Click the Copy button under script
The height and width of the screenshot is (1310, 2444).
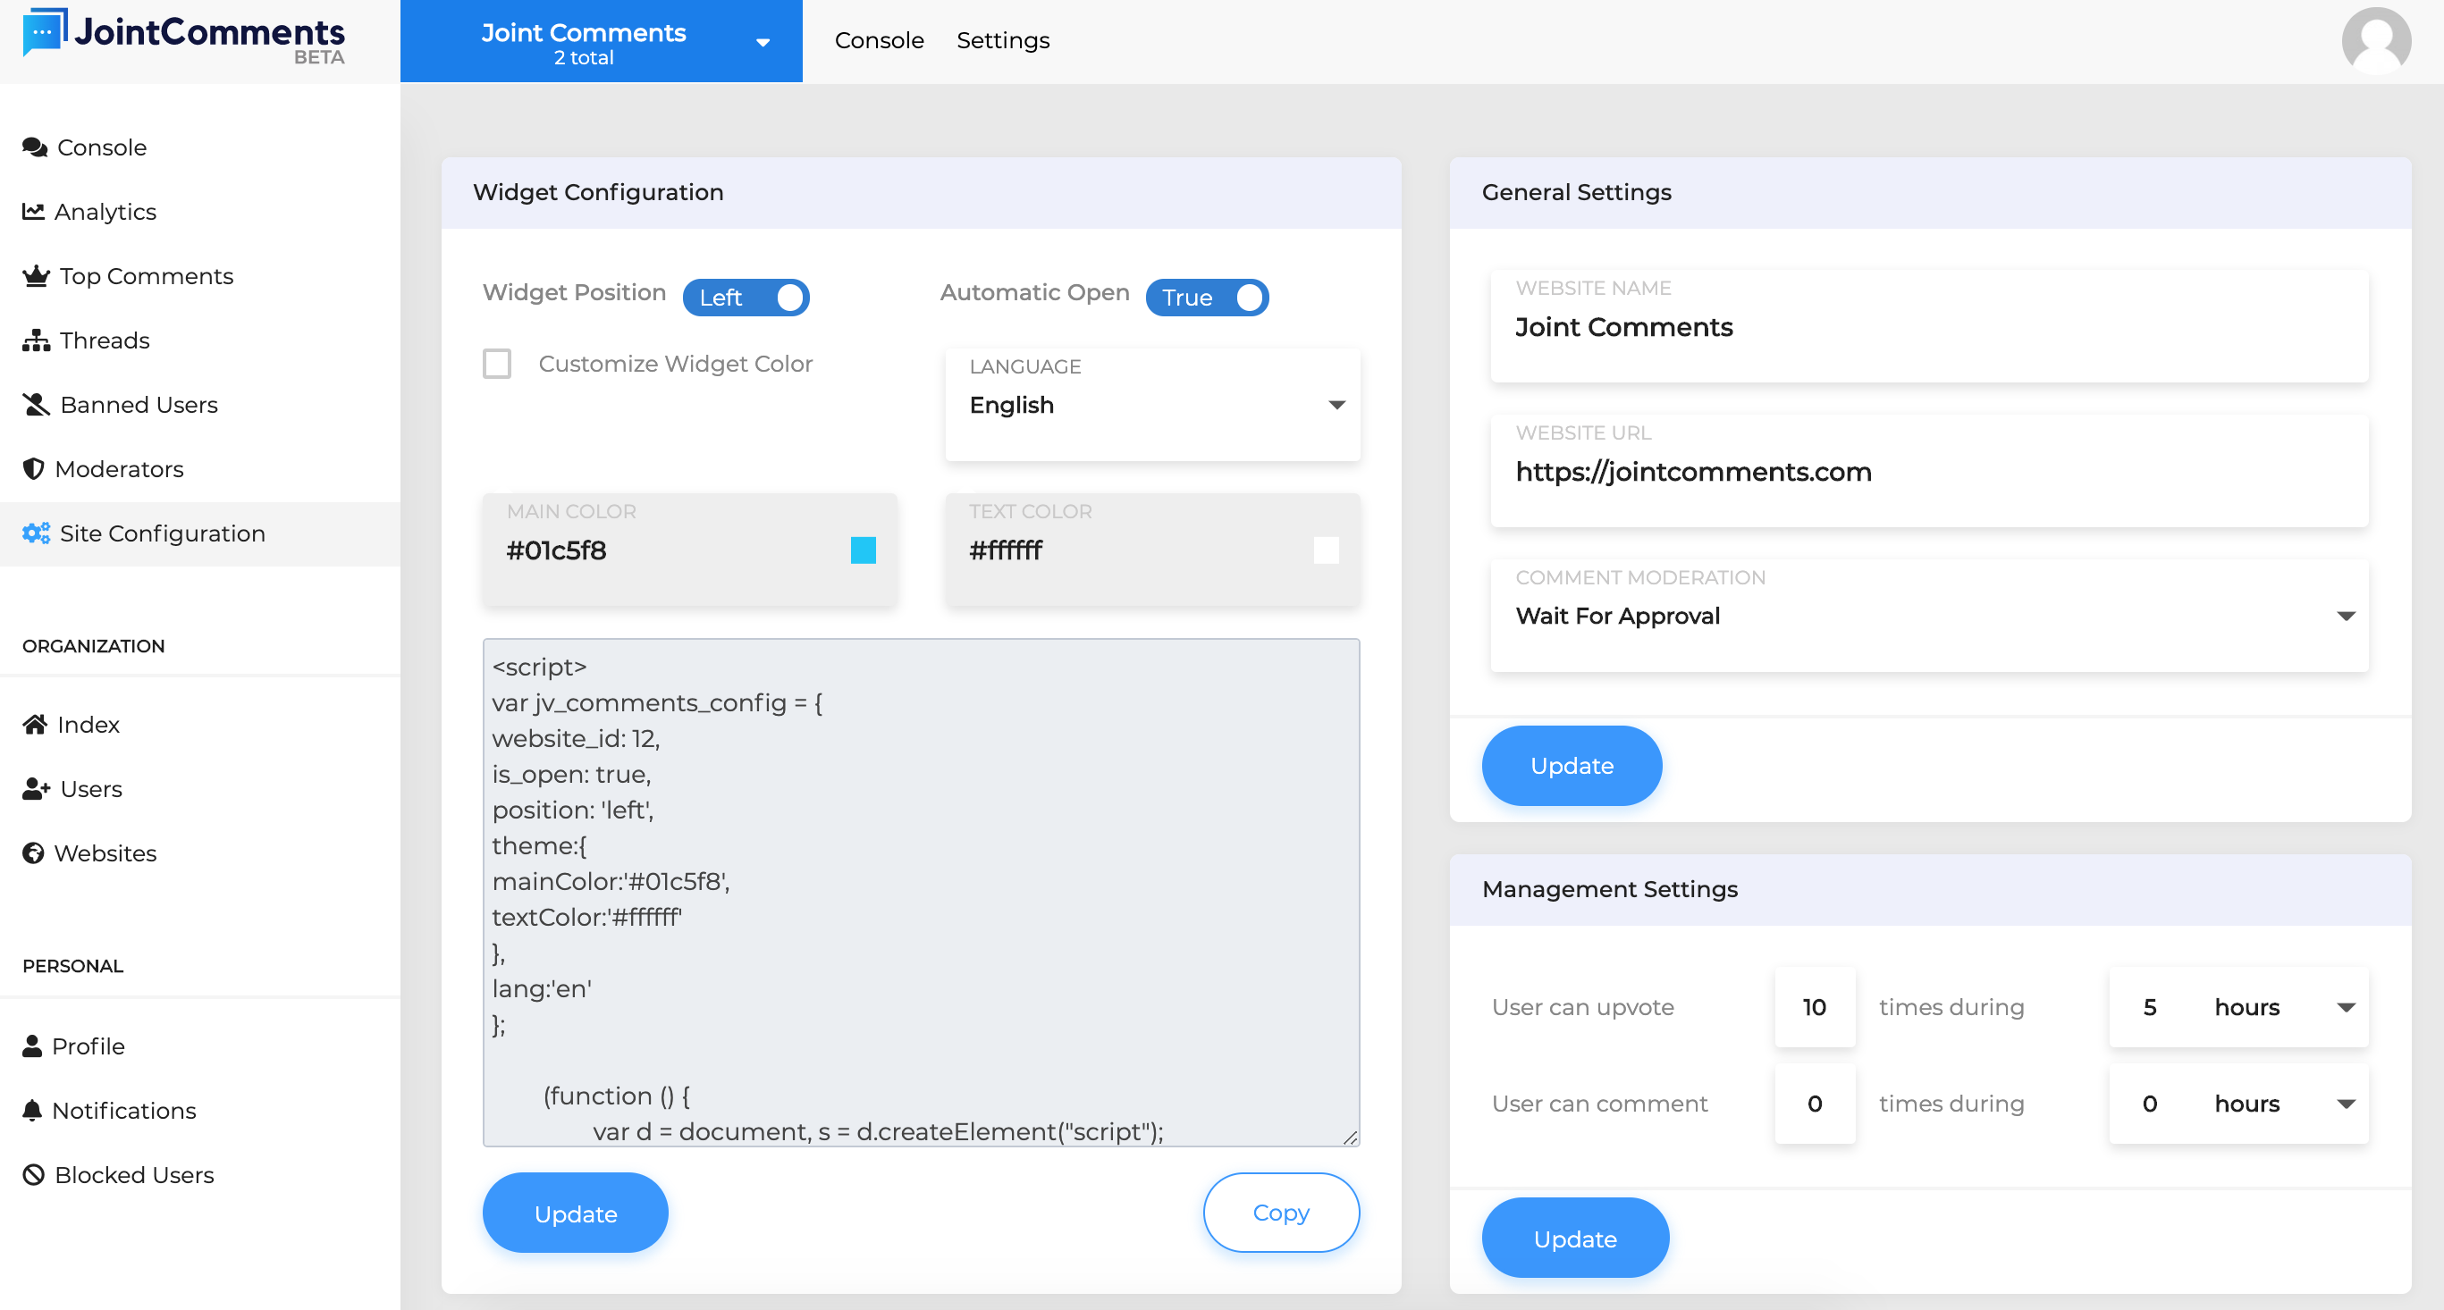tap(1280, 1213)
